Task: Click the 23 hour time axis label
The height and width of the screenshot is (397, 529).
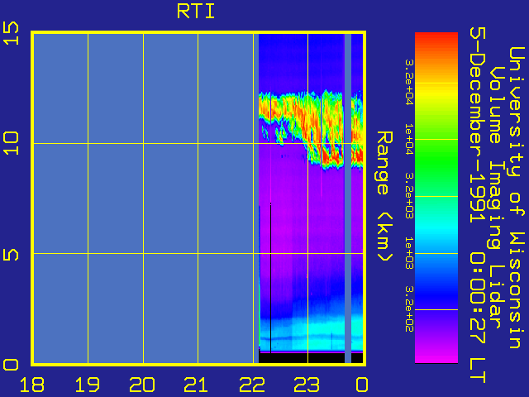Action: tap(307, 385)
